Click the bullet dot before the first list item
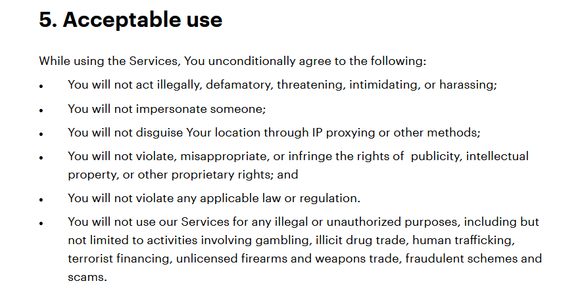This screenshot has height=296, width=584. click(41, 86)
